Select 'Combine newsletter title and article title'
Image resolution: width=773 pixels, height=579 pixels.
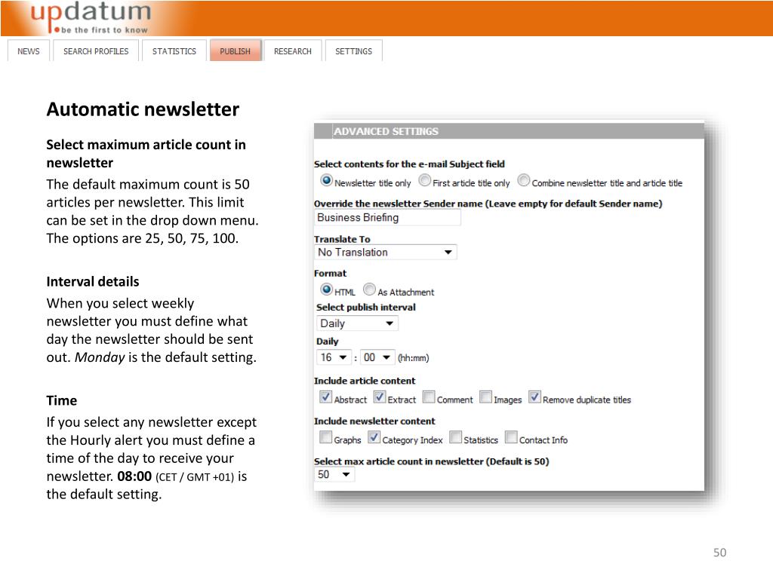(524, 181)
